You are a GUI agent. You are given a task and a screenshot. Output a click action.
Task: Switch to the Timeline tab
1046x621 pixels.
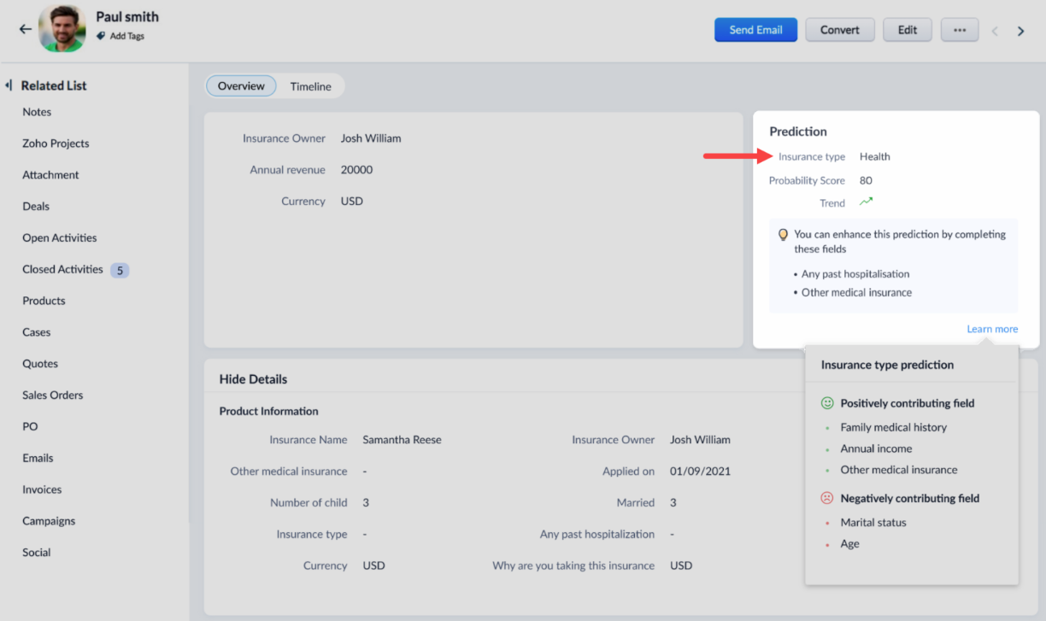pyautogui.click(x=310, y=86)
